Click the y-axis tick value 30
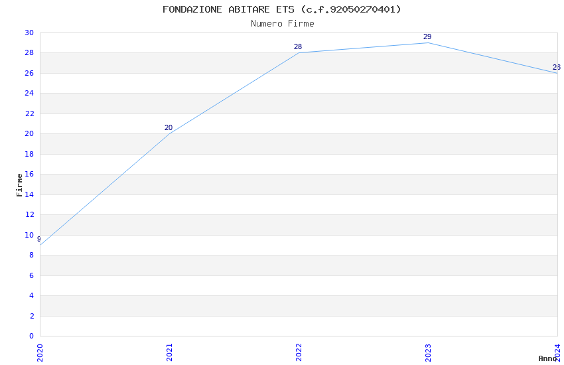 (29, 33)
